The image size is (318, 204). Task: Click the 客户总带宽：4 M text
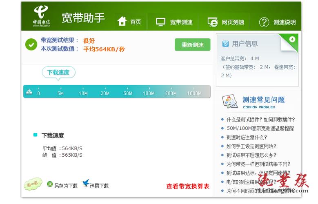click(x=240, y=59)
